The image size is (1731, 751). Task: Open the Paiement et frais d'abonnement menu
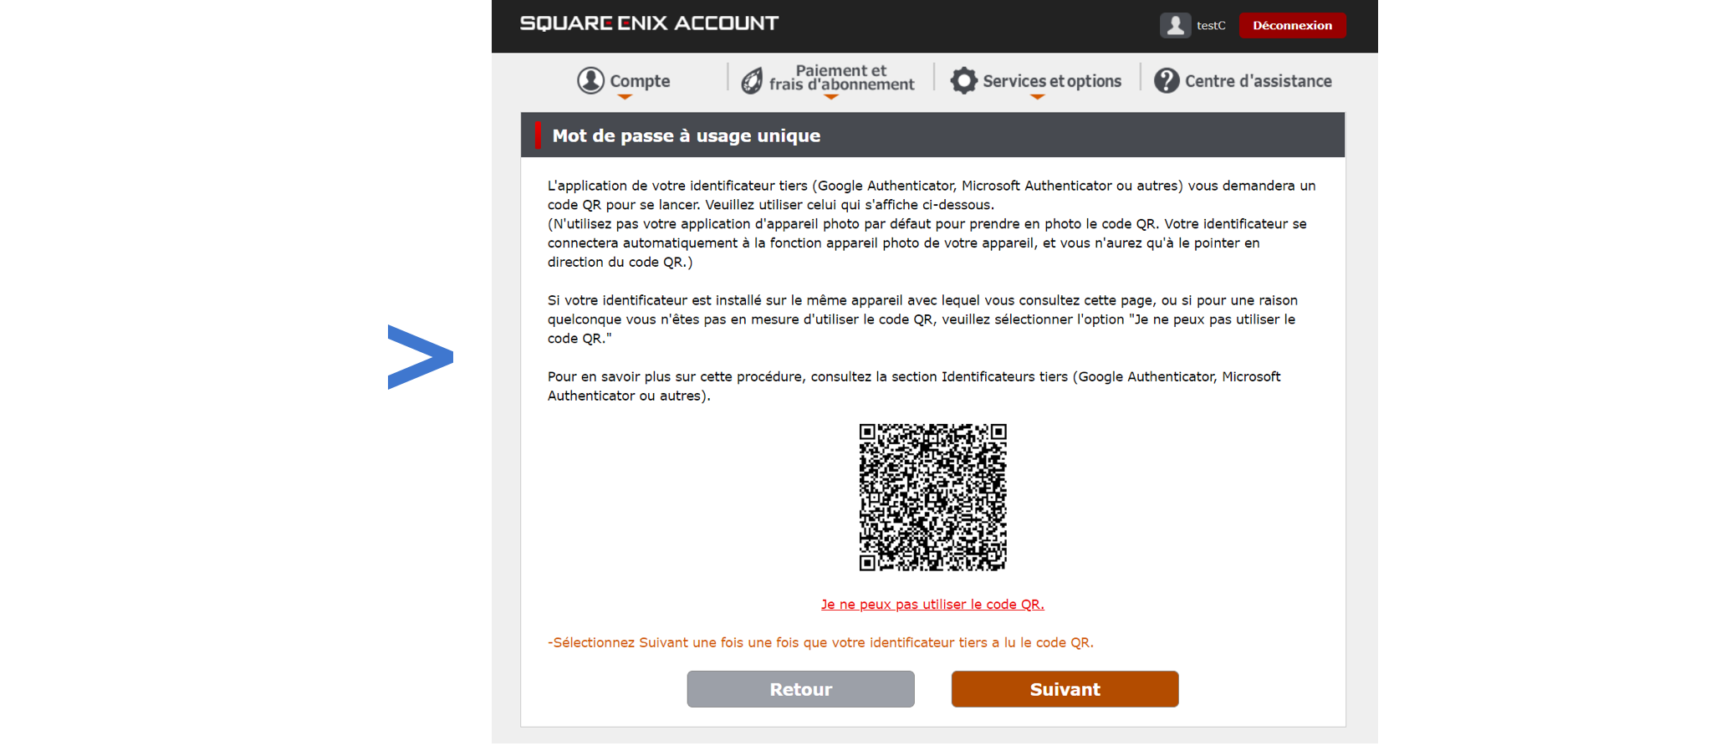(x=841, y=78)
